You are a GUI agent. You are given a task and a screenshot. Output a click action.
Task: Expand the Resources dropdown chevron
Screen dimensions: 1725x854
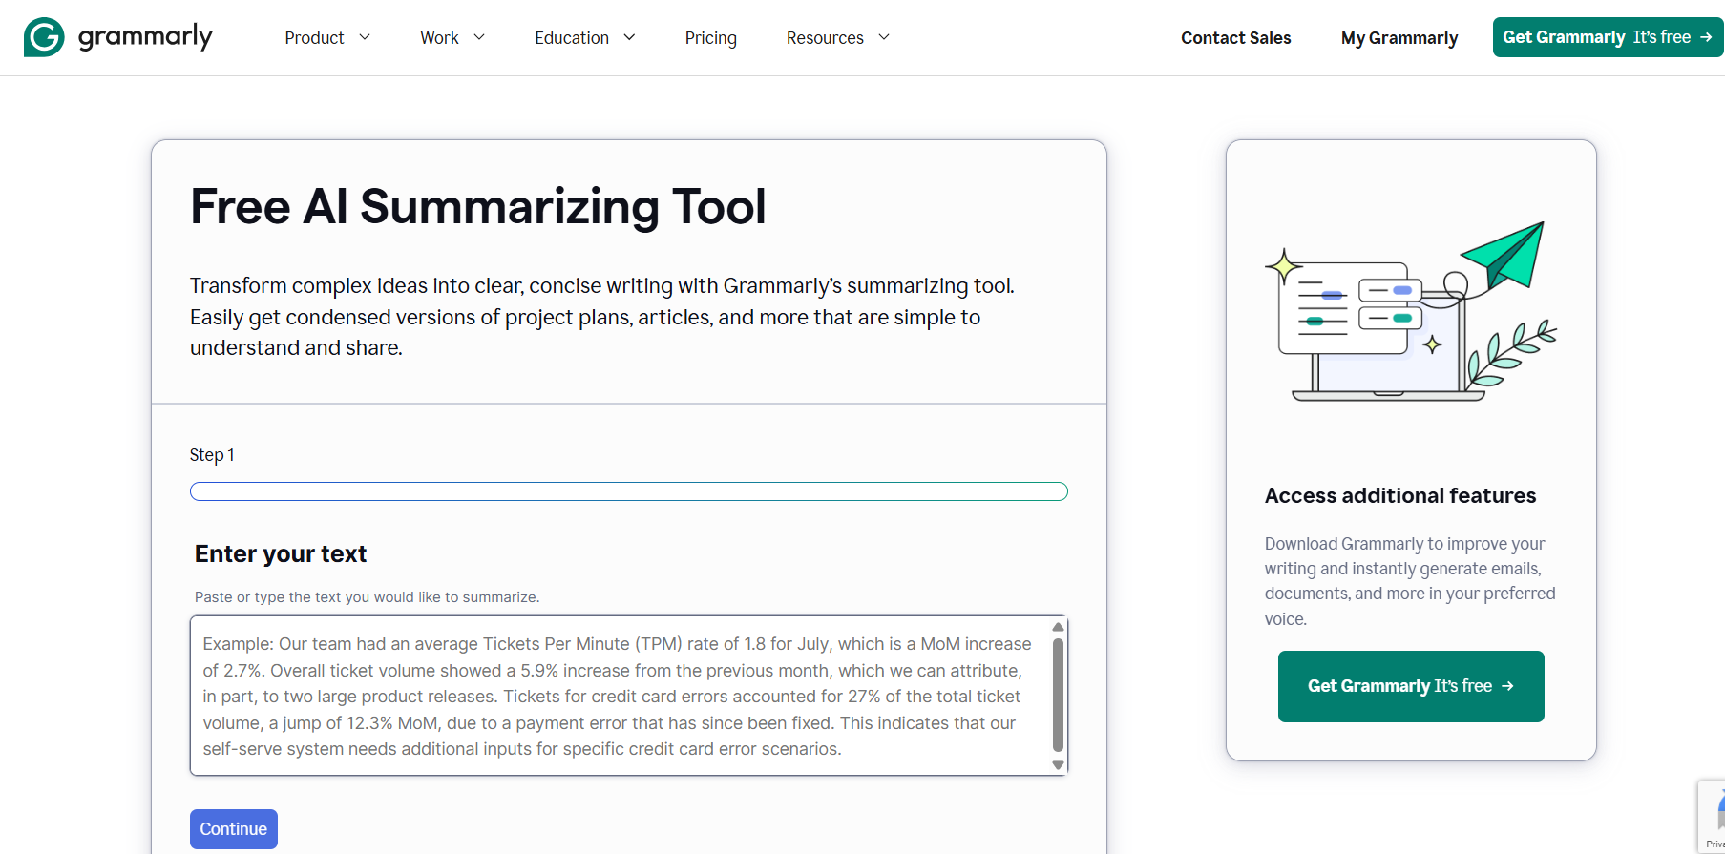tap(884, 37)
